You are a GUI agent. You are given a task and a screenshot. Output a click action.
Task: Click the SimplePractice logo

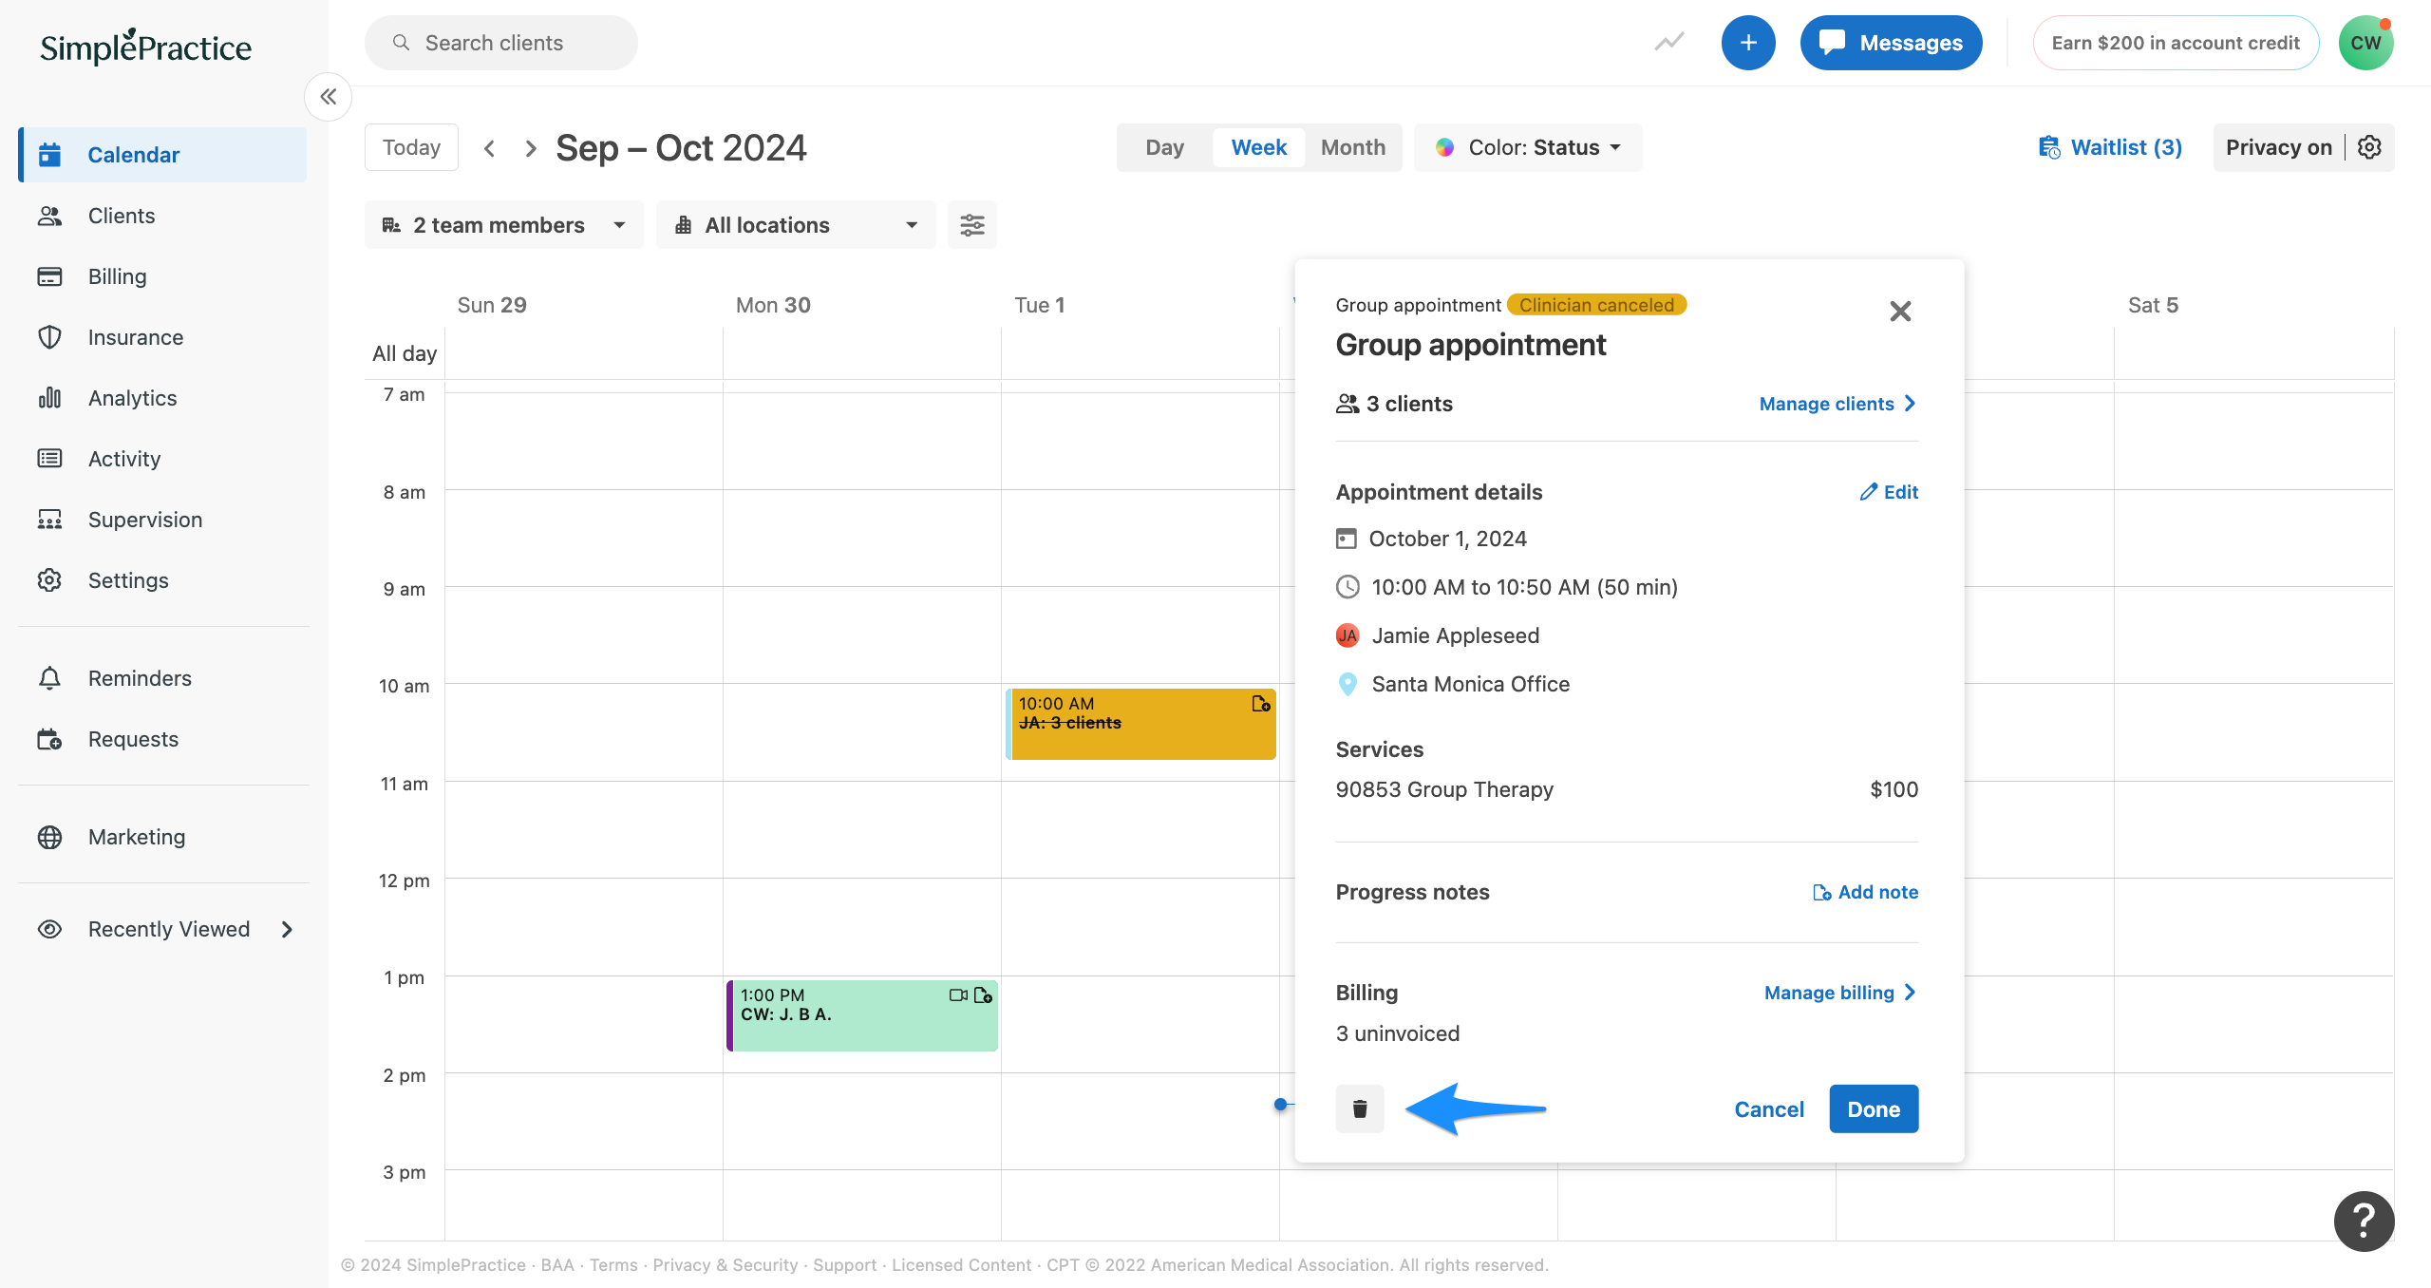(x=145, y=46)
